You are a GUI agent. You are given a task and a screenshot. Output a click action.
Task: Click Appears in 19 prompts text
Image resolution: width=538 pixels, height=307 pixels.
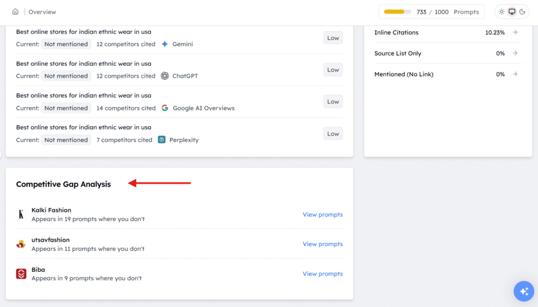point(88,219)
